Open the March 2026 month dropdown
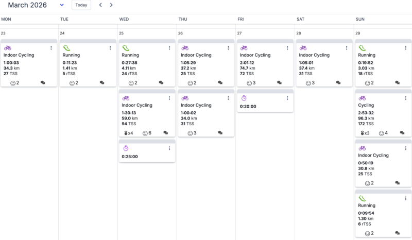Image resolution: width=412 pixels, height=240 pixels. pyautogui.click(x=62, y=5)
